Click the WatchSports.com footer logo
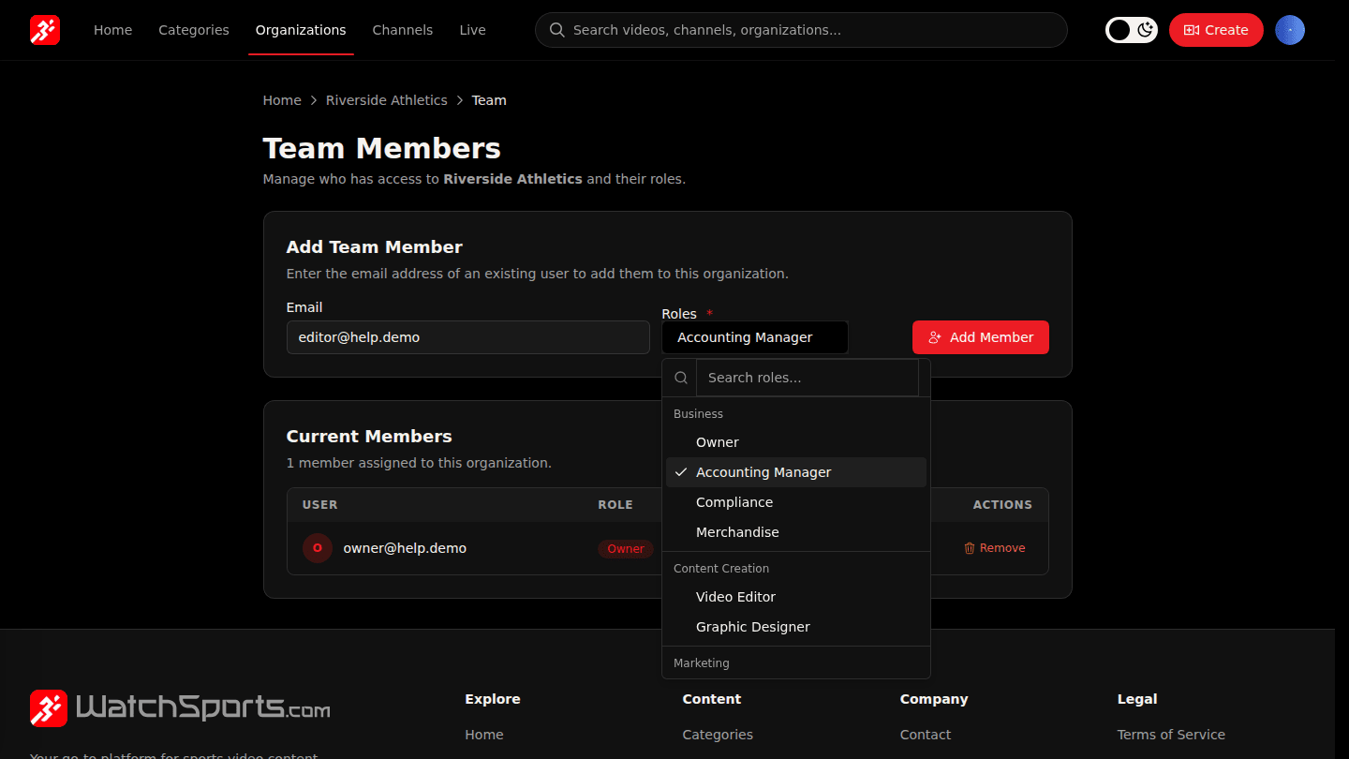Screen dimensions: 1349x759 tap(180, 708)
